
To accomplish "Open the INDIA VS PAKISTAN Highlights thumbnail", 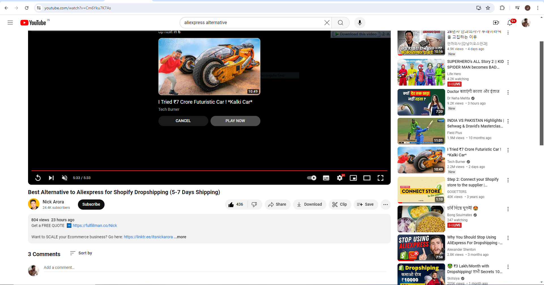I will pos(421,131).
